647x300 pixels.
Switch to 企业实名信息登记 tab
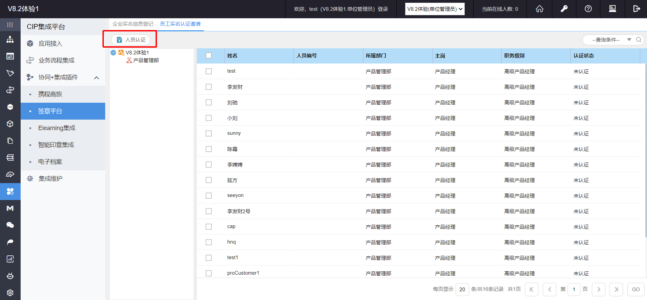click(x=133, y=24)
